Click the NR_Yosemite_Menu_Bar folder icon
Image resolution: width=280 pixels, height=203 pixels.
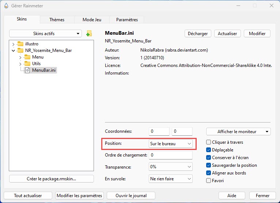click(x=20, y=50)
